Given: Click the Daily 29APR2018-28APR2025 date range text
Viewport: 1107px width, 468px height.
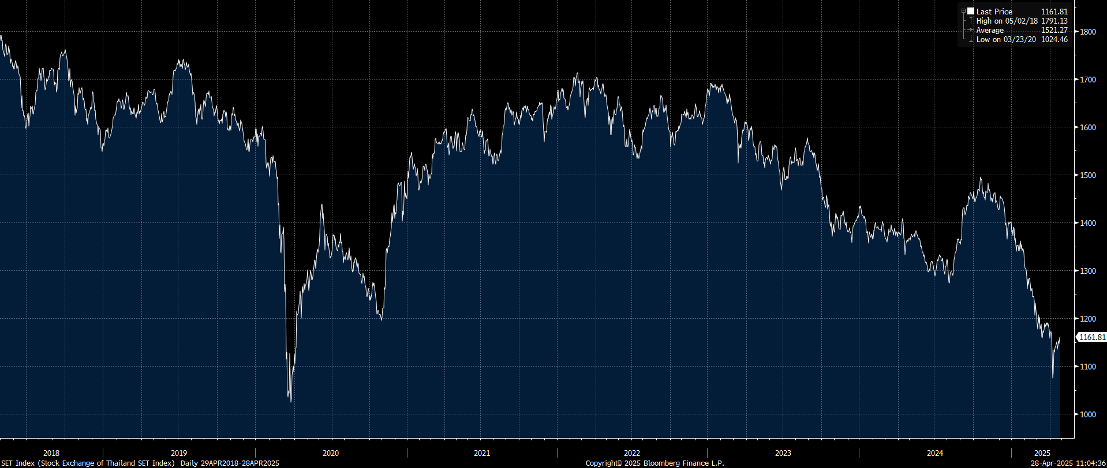Looking at the screenshot, I should (x=230, y=463).
